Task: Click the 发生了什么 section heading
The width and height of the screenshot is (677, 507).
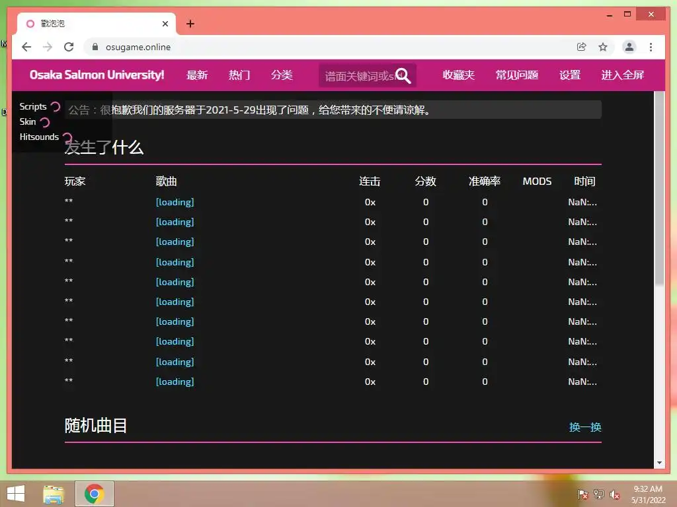Action: click(x=104, y=147)
